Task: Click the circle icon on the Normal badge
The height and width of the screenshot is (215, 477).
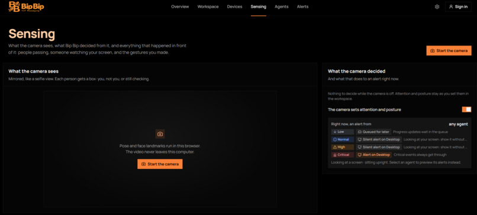Action: point(335,139)
